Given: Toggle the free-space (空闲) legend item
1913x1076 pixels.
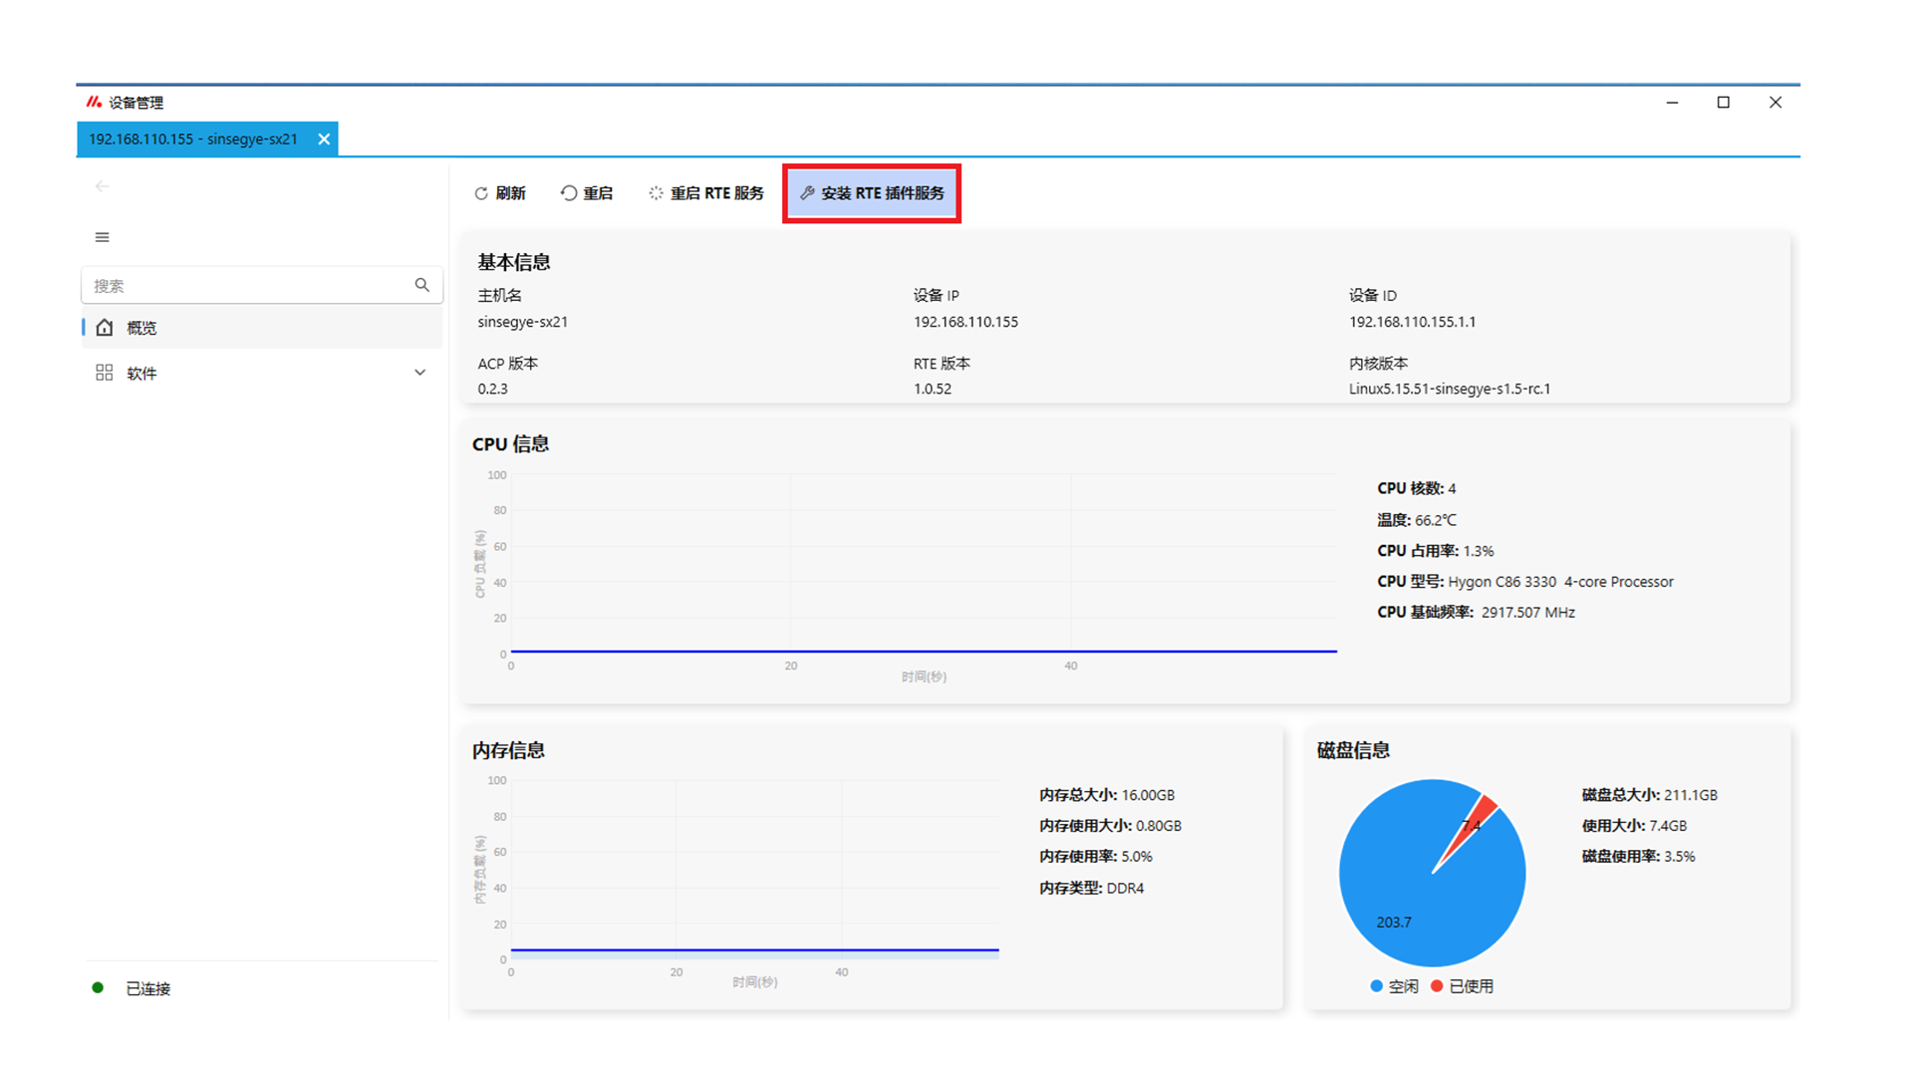Looking at the screenshot, I should click(x=1395, y=986).
